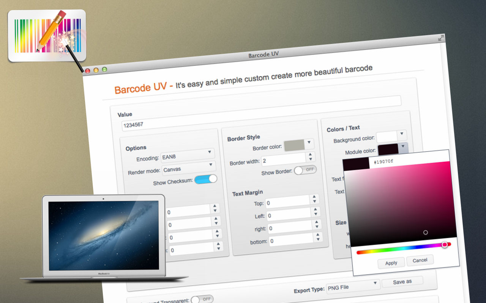The width and height of the screenshot is (486, 303).
Task: Click the red close window button
Action: tap(87, 70)
